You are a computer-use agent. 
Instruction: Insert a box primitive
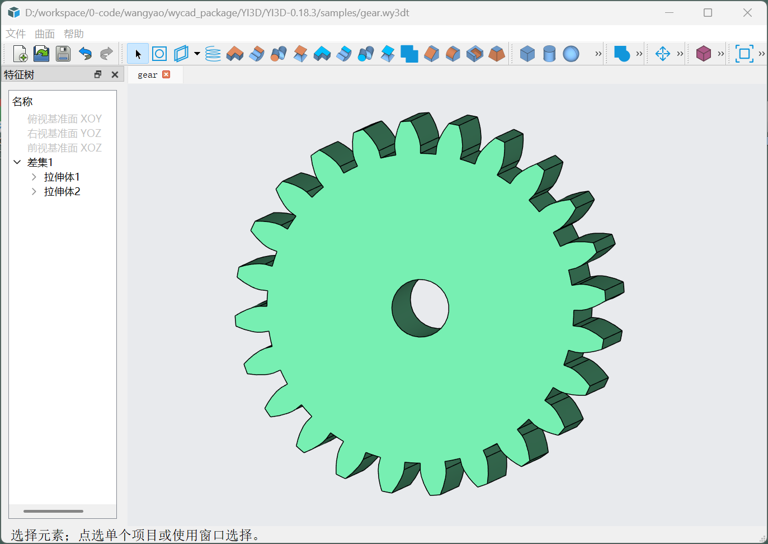(x=527, y=54)
